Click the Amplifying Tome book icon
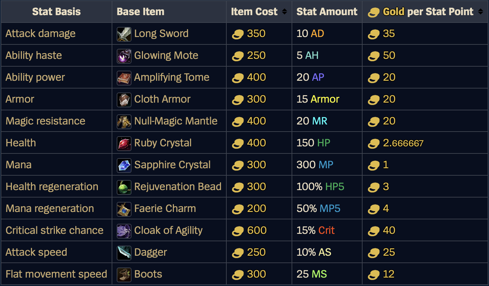The height and width of the screenshot is (286, 489). 124,78
